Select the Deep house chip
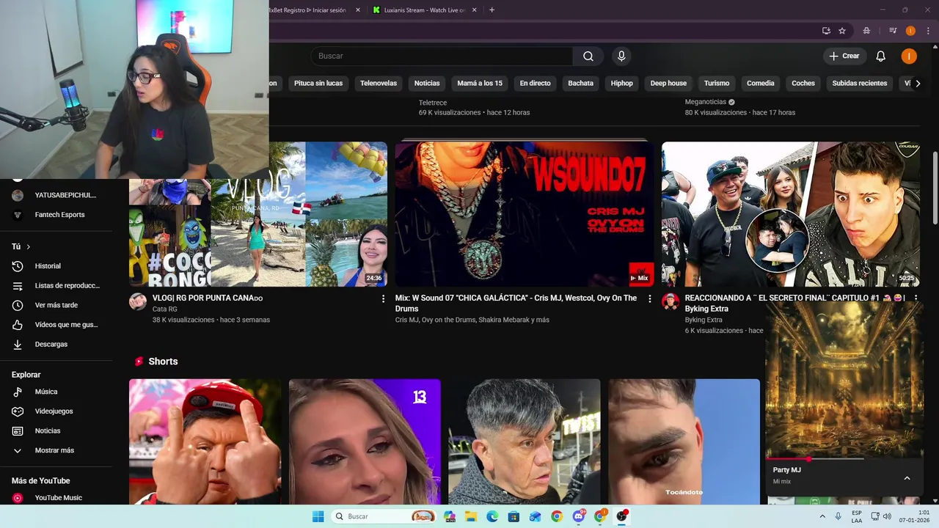Image resolution: width=939 pixels, height=528 pixels. tap(668, 83)
